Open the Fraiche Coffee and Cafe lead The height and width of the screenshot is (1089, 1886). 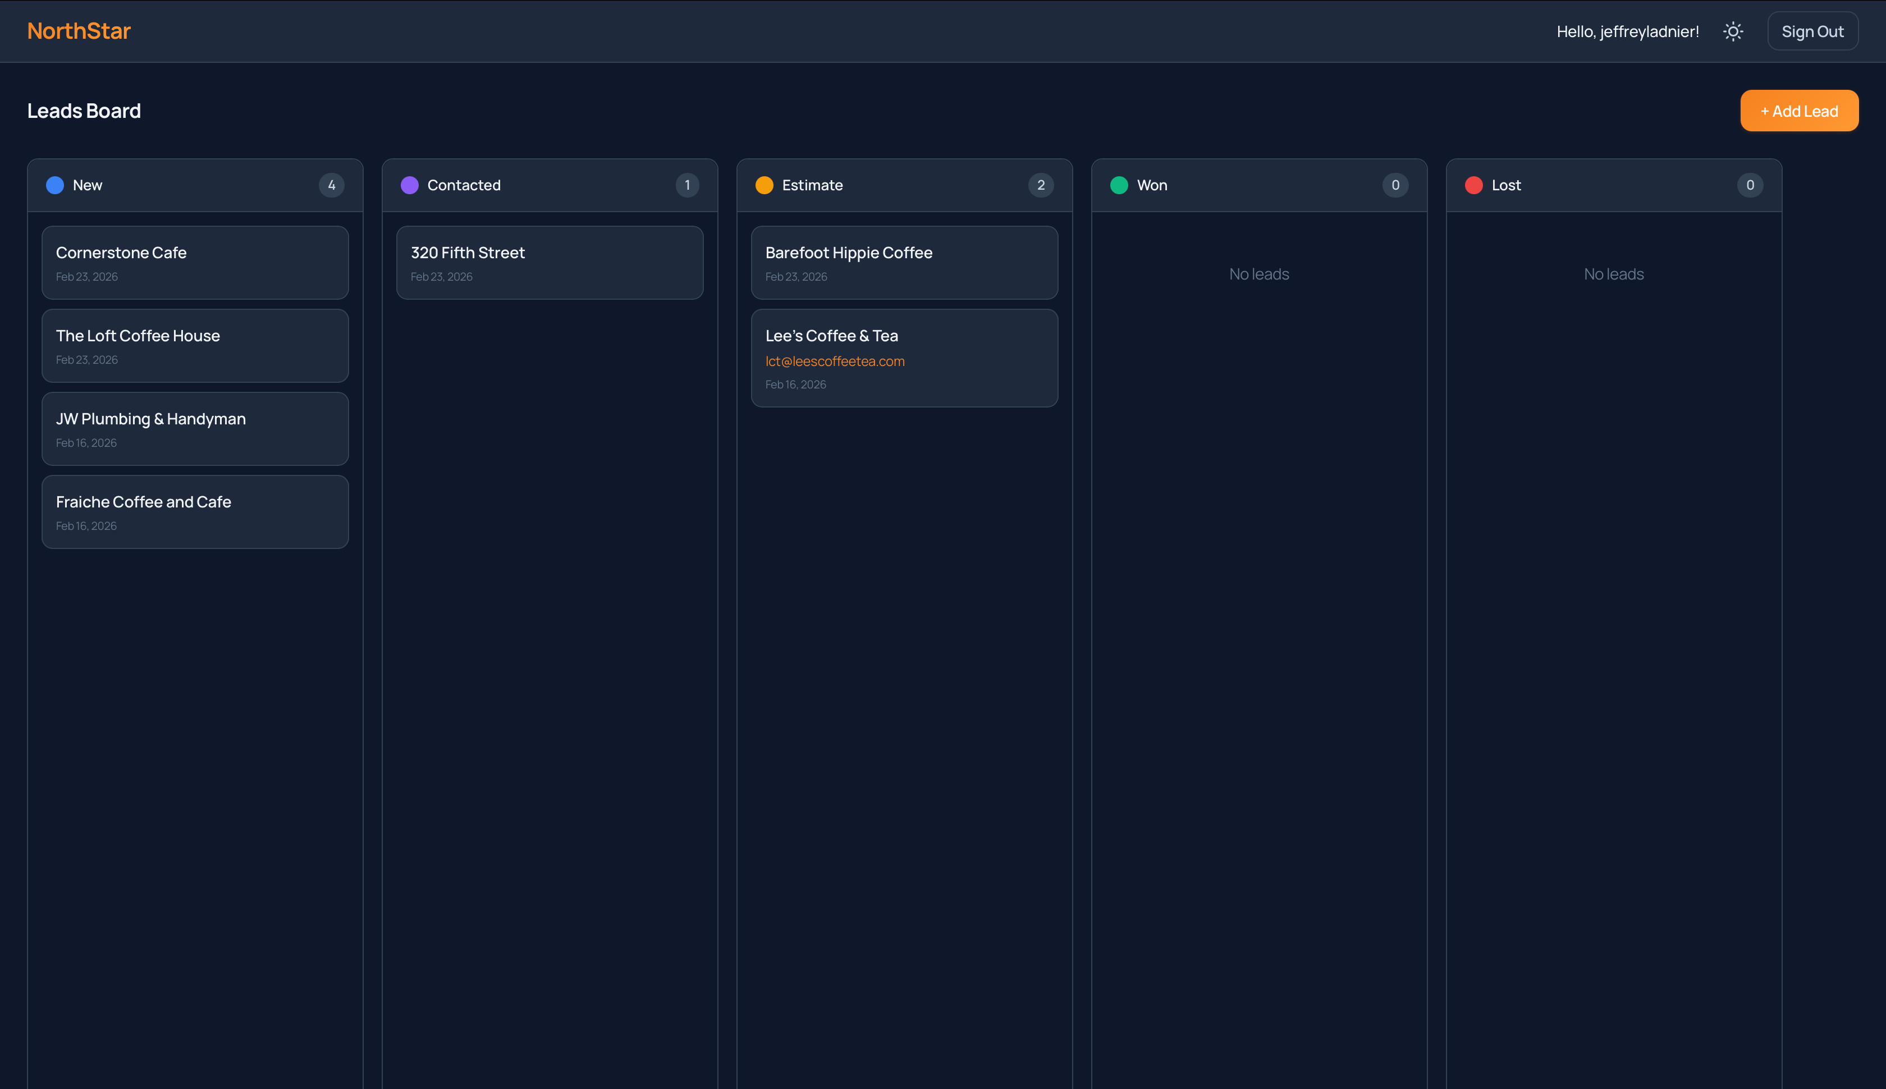[195, 511]
